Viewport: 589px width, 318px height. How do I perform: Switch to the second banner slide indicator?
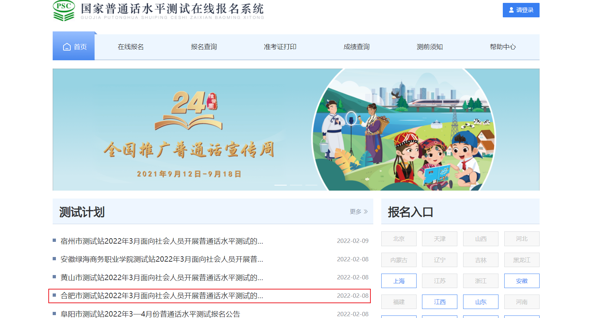(x=296, y=185)
